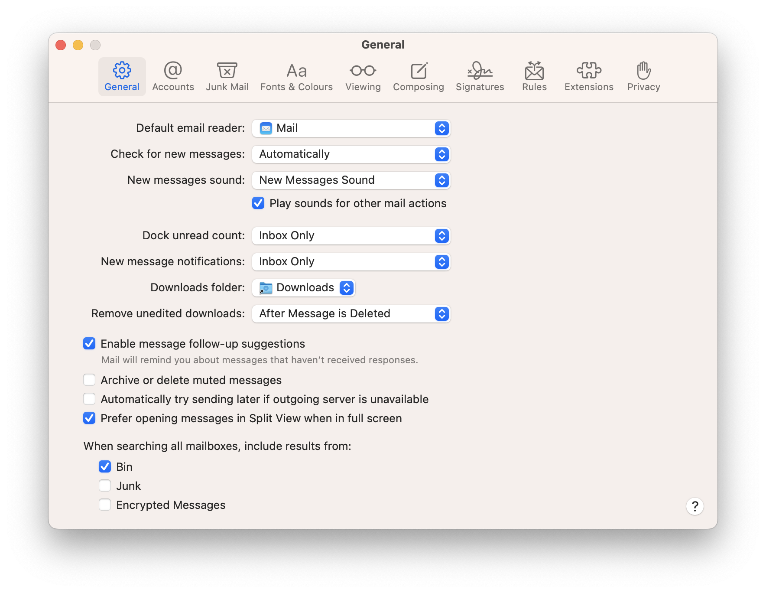766x593 pixels.
Task: Switch to the Viewing pane
Action: 363,76
